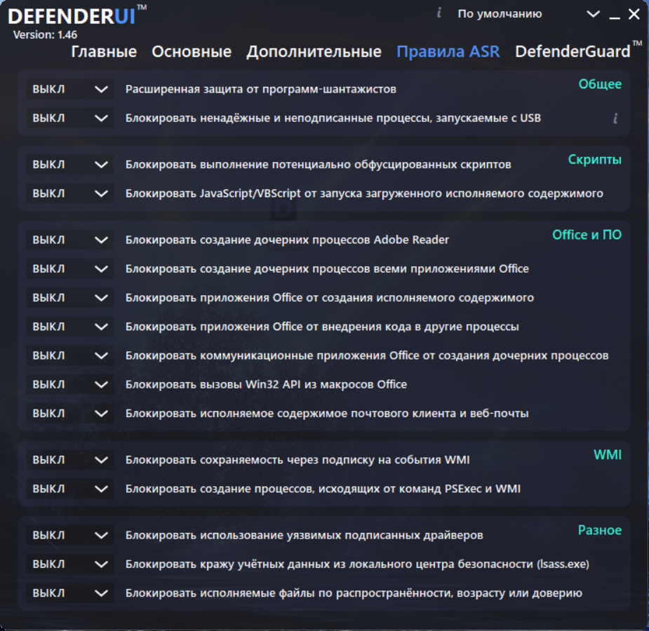
Task: Open the Дополнительные tab
Action: click(314, 52)
